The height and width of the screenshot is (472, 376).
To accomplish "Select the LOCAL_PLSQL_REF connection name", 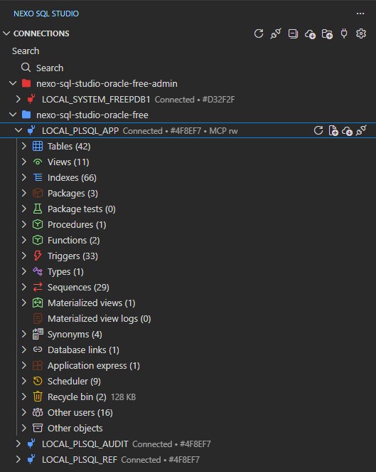I will [80, 459].
